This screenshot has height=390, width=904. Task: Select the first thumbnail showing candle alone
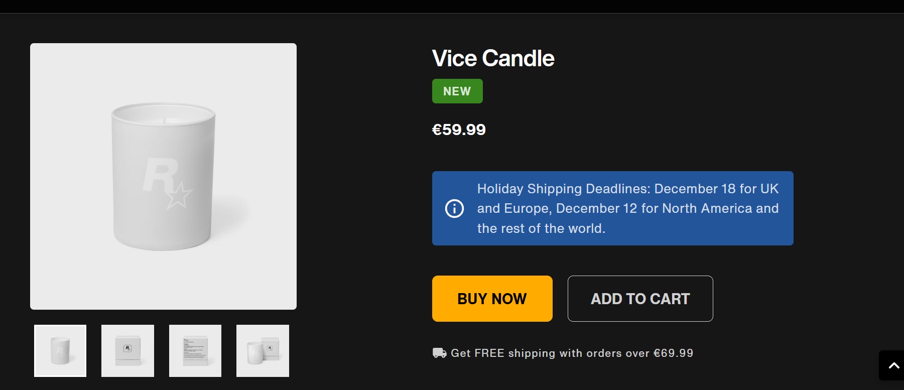click(60, 351)
